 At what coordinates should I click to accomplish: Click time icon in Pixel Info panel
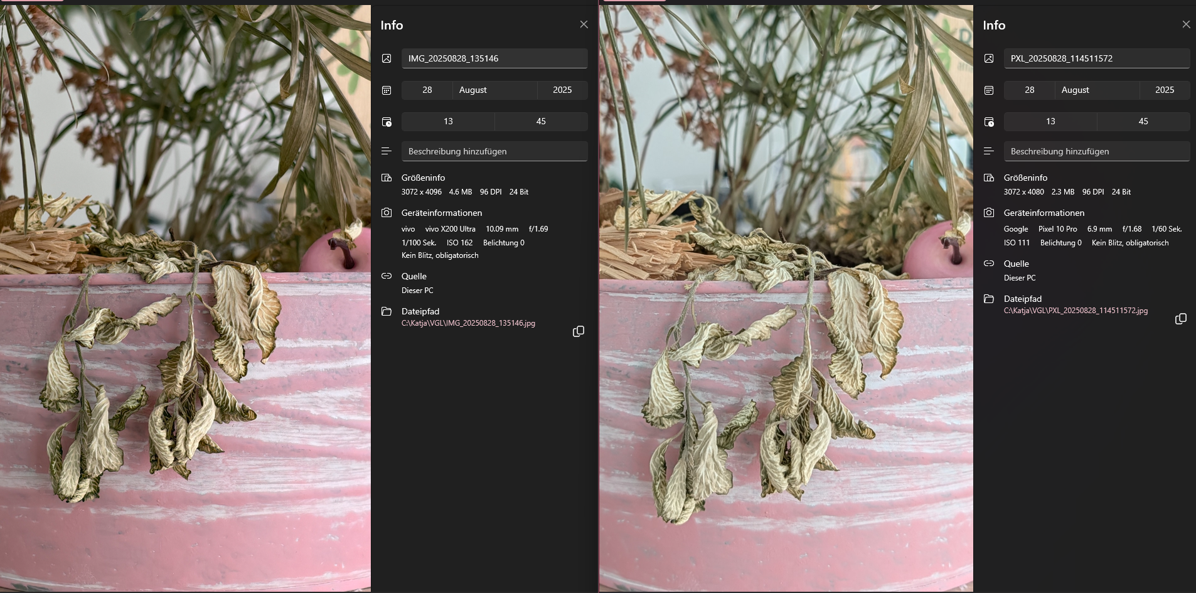click(989, 122)
